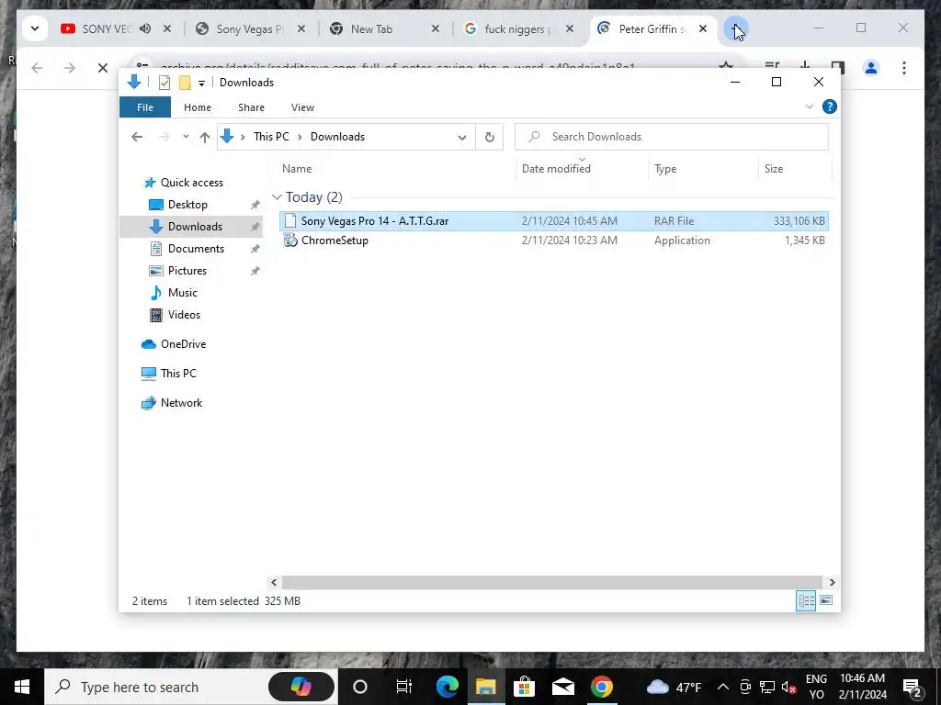This screenshot has height=705, width=941.
Task: Open Pictures in the navigation pane
Action: pos(187,271)
